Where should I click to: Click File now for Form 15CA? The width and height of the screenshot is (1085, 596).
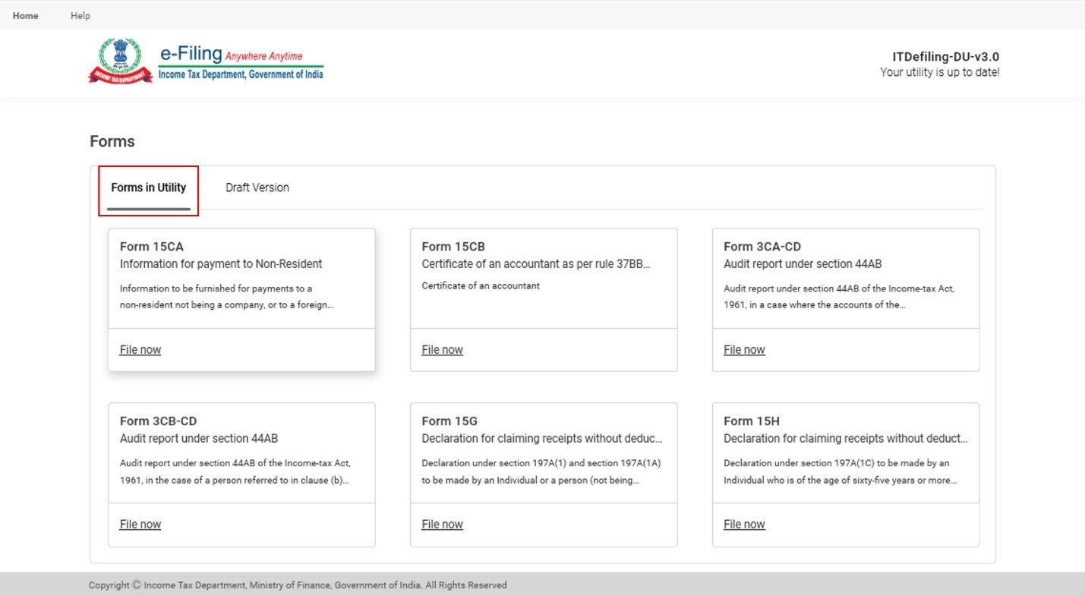coord(140,350)
